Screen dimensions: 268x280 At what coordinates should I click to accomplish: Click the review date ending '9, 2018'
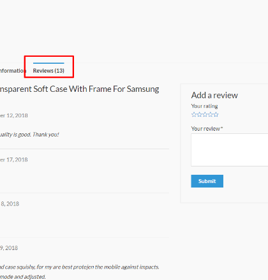tap(9, 248)
